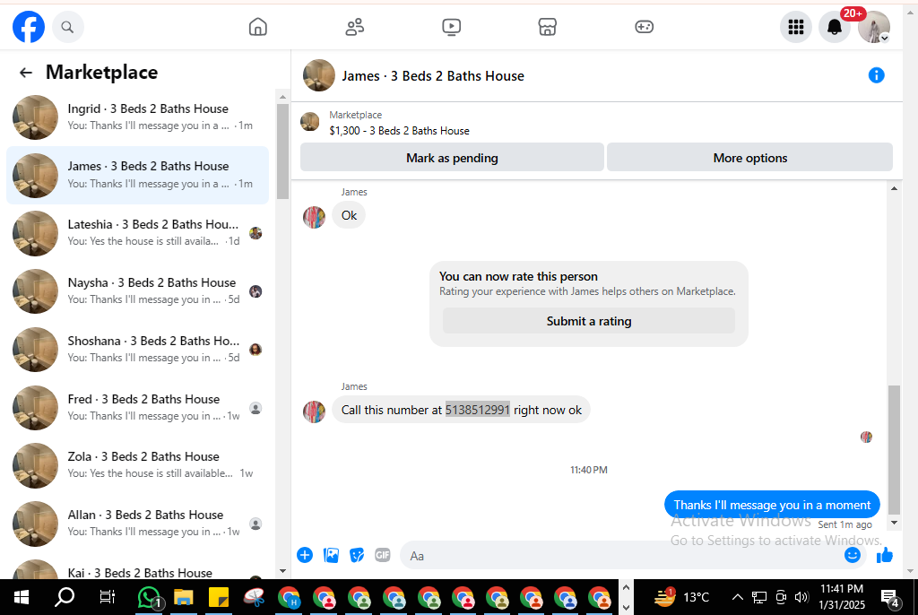Open Shoshana's conversation
Image resolution: width=918 pixels, height=615 pixels.
click(x=137, y=349)
